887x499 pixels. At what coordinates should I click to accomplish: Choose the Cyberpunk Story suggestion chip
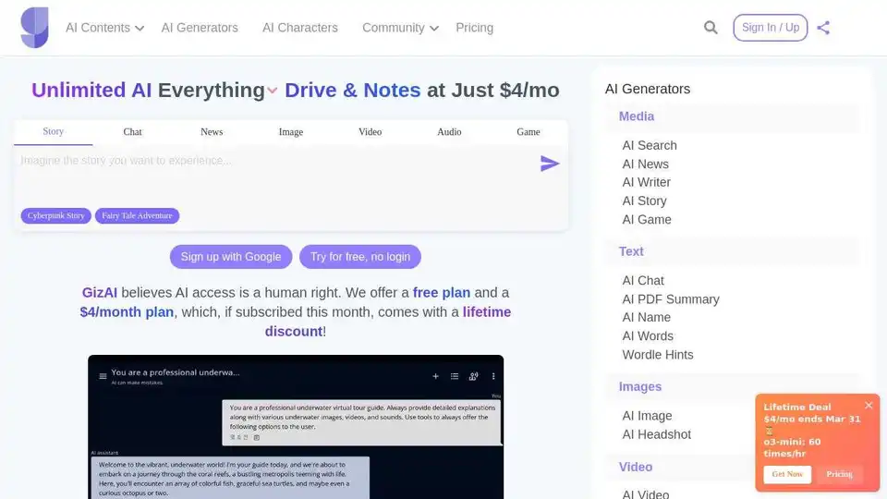point(56,215)
